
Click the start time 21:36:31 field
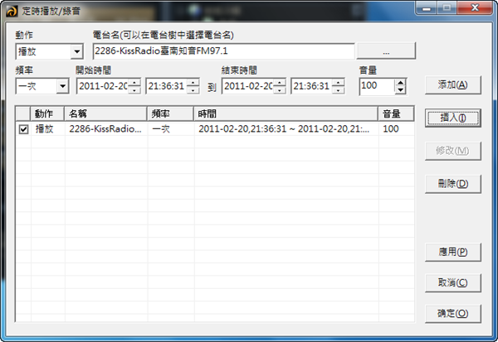pyautogui.click(x=166, y=86)
